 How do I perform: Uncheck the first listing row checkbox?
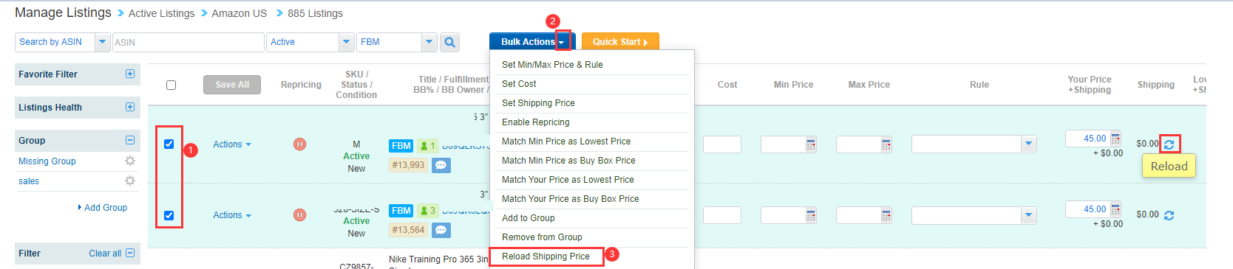pos(169,144)
